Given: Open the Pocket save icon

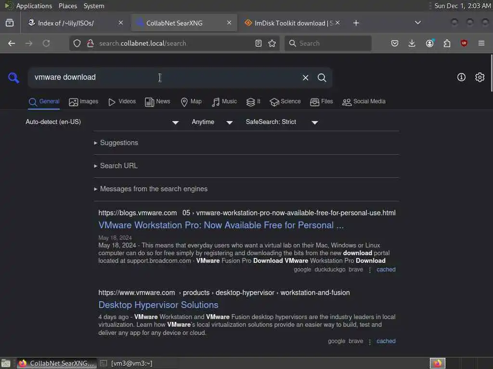Looking at the screenshot, I should click(x=395, y=43).
